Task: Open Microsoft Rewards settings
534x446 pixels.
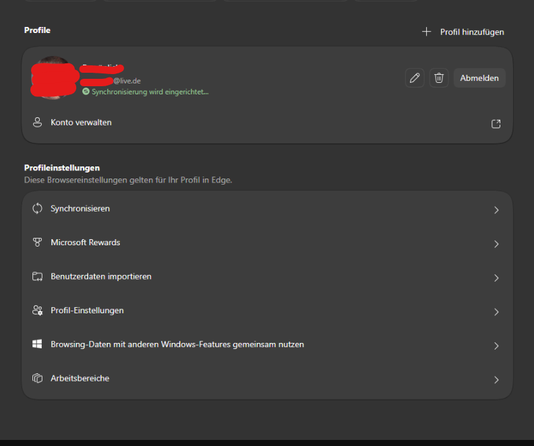Action: [x=268, y=243]
